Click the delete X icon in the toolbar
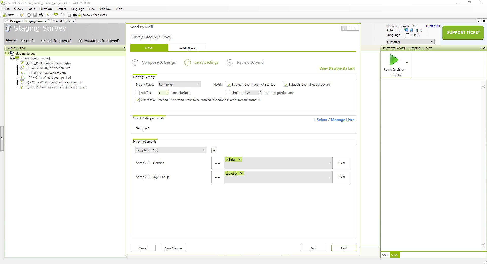 click(x=63, y=15)
